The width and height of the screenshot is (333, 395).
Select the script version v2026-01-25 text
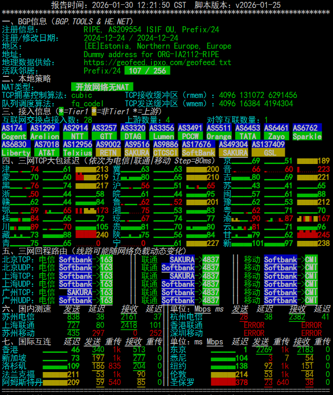click(258, 5)
